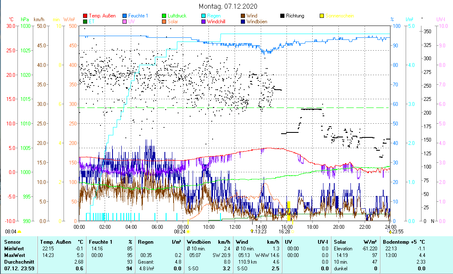Click the dark green ET legend square
Image resolution: width=453 pixels, height=274 pixels.
tap(86, 22)
